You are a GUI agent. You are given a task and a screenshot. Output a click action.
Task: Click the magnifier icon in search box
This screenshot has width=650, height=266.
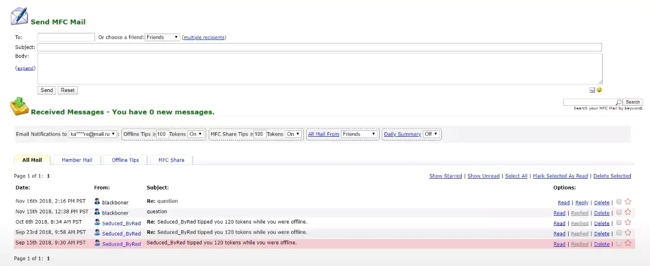click(x=618, y=102)
